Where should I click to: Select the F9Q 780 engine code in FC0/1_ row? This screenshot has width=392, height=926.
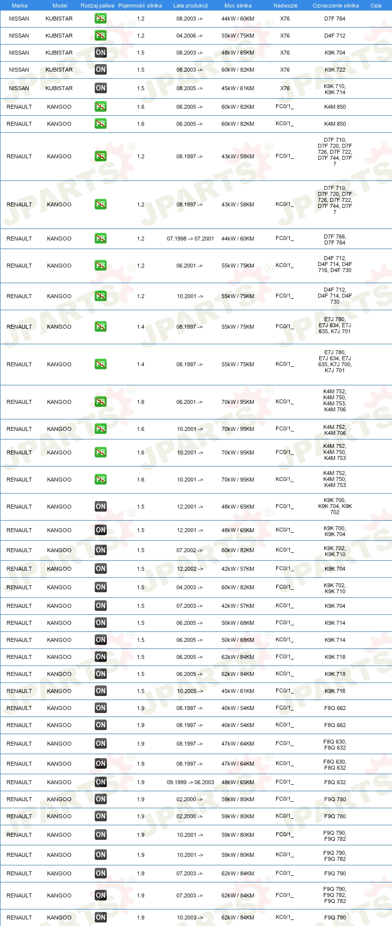click(x=335, y=799)
